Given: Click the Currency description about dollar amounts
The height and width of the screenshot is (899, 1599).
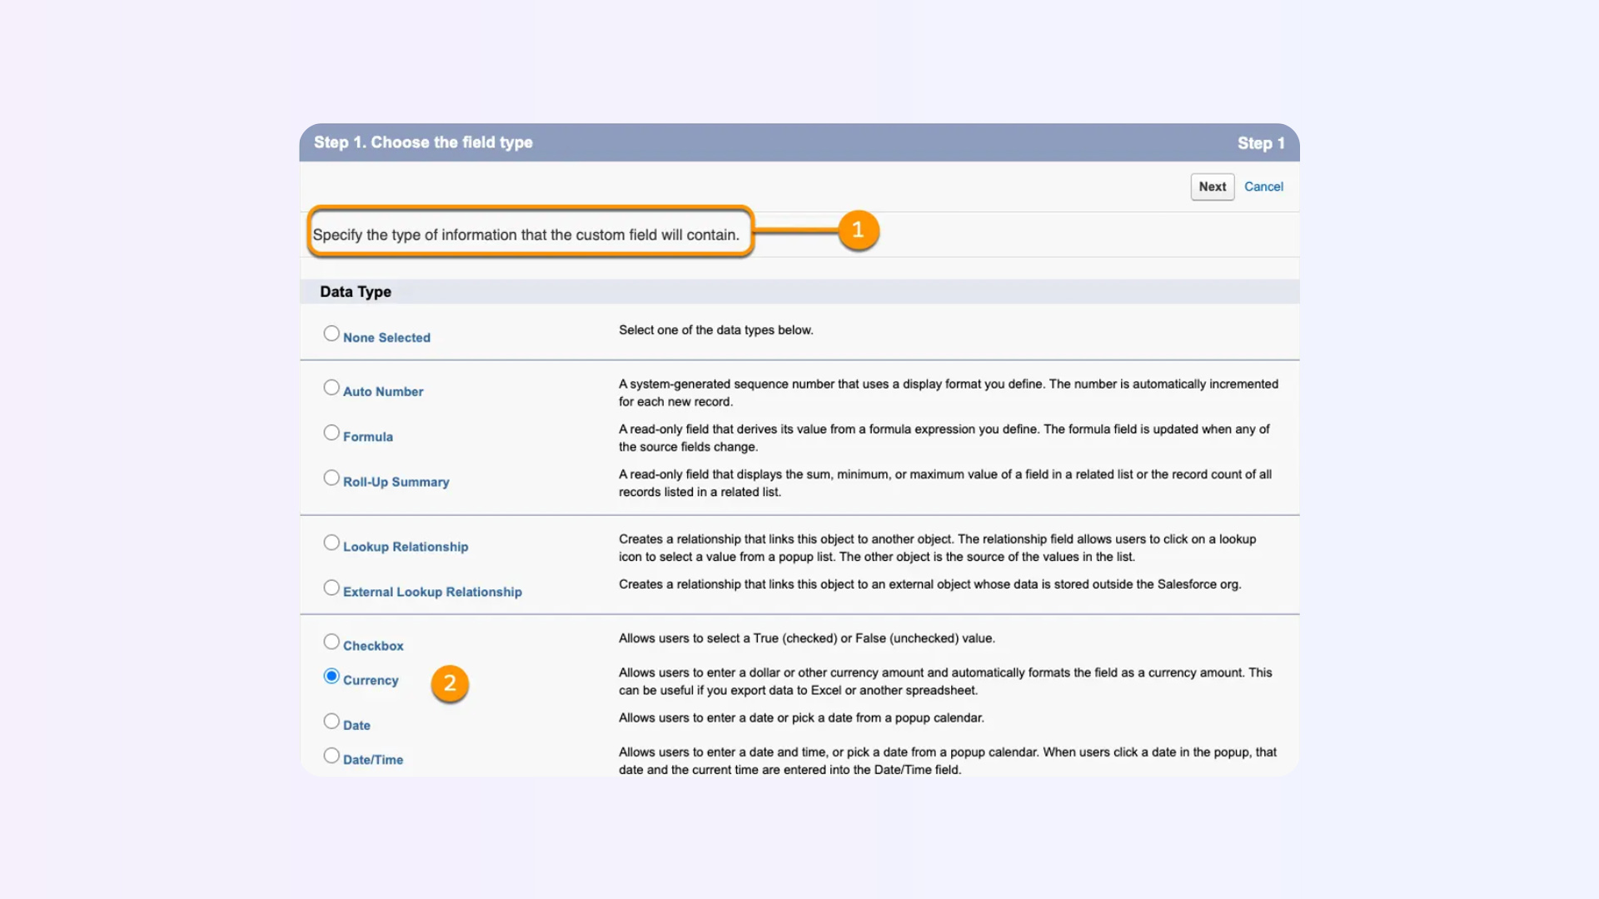Looking at the screenshot, I should tap(945, 681).
